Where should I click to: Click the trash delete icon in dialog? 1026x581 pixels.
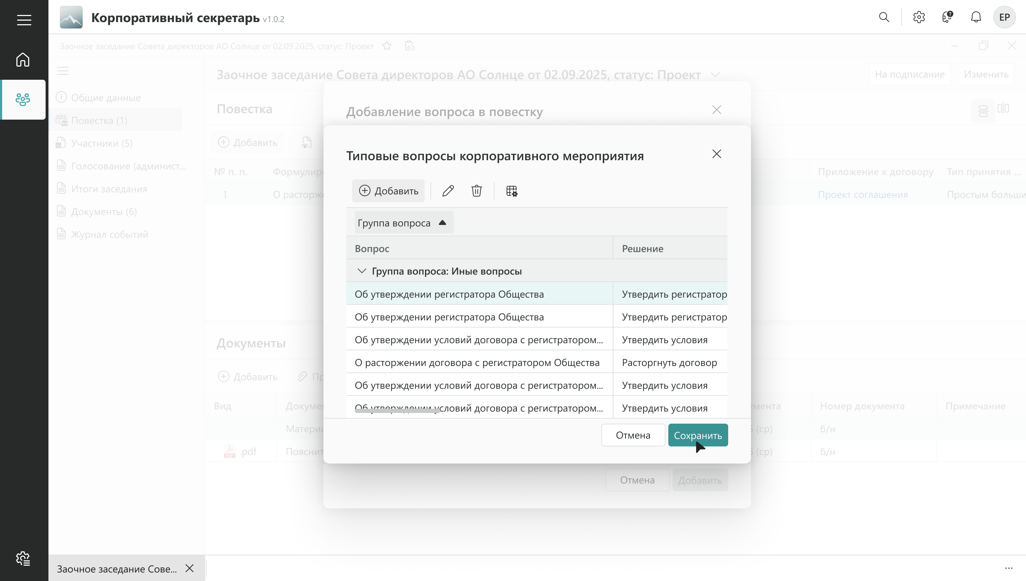coord(476,191)
